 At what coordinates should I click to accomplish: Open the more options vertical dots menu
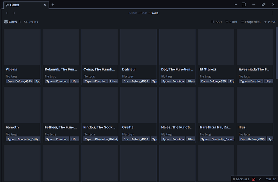(x=272, y=13)
